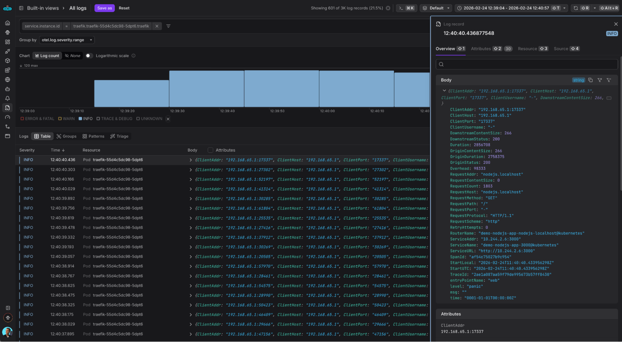Go to Built-in views breadcrumb
The image size is (622, 342).
[x=43, y=8]
